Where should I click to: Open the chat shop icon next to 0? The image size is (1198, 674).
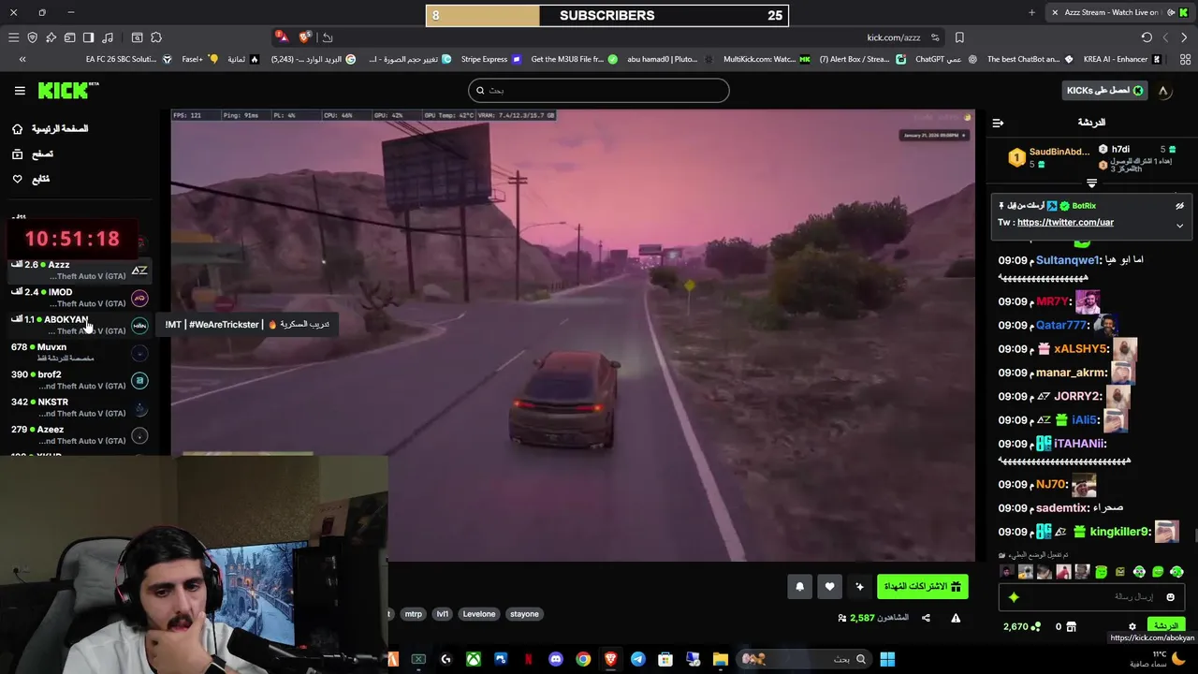[1072, 626]
